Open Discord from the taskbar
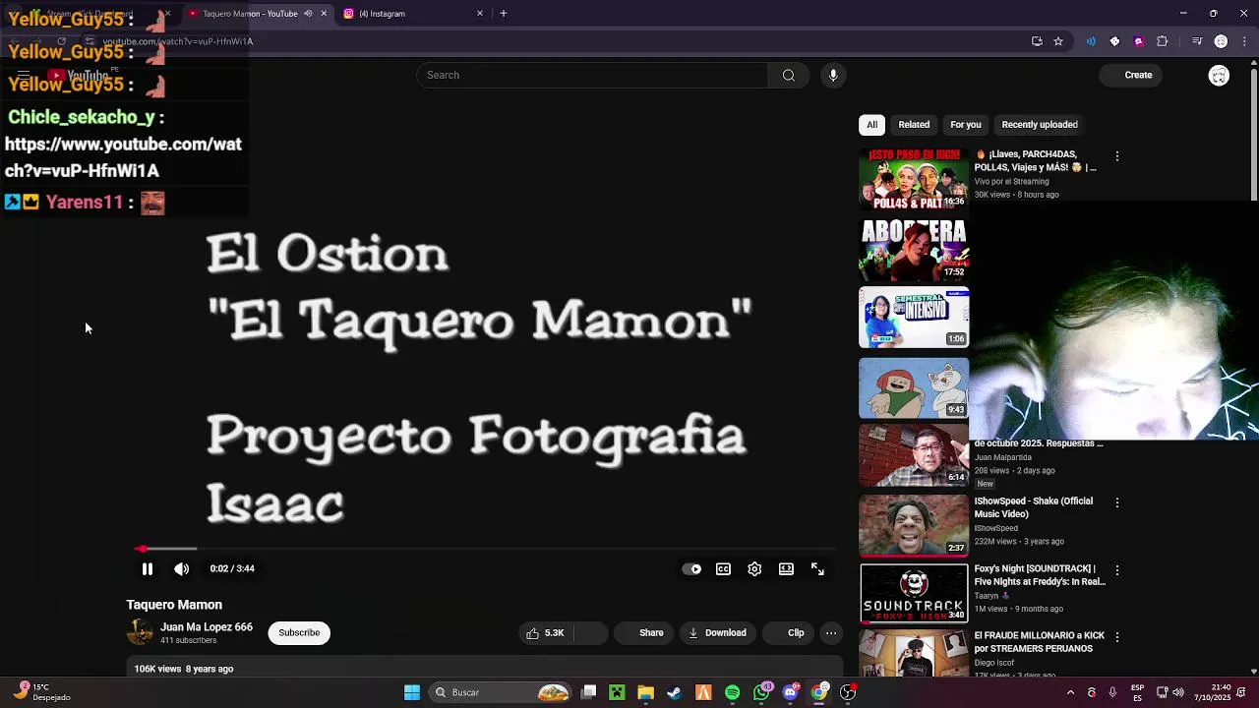This screenshot has width=1259, height=708. pos(790,692)
